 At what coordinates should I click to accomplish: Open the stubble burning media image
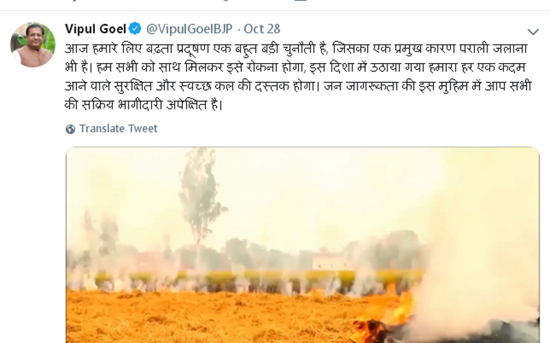click(x=302, y=245)
